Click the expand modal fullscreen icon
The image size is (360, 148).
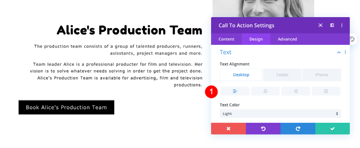[x=320, y=25]
